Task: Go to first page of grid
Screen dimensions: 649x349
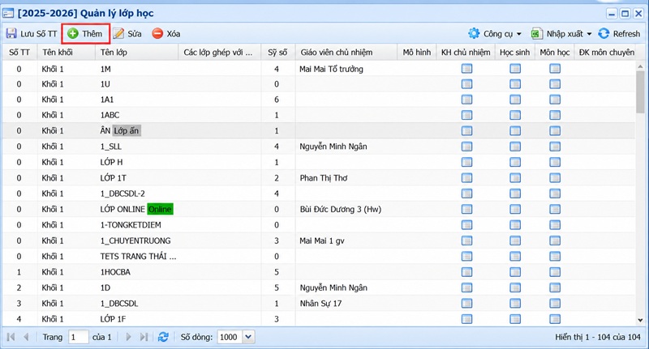Action: point(11,337)
